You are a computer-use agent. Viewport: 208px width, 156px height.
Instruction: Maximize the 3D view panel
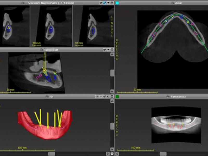coord(112,97)
